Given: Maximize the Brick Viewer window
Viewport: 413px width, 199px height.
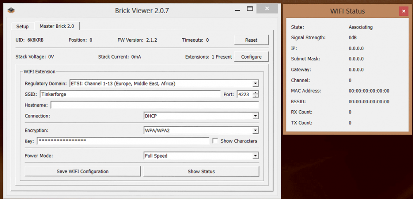Looking at the screenshot, I should 250,9.
